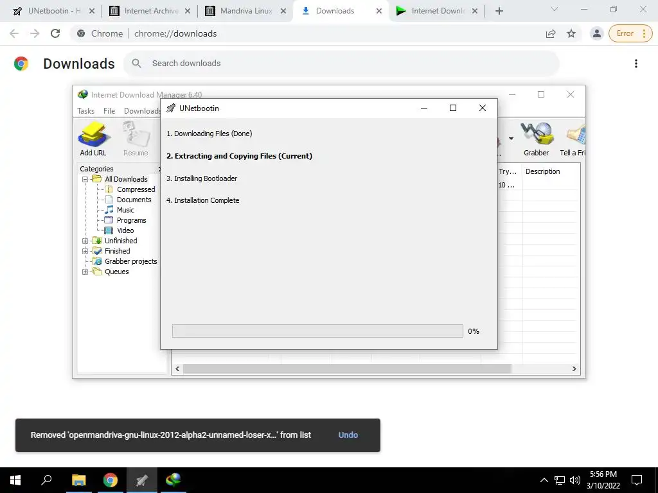The height and width of the screenshot is (493, 658).
Task: Click the Chrome taskbar icon
Action: [111, 480]
